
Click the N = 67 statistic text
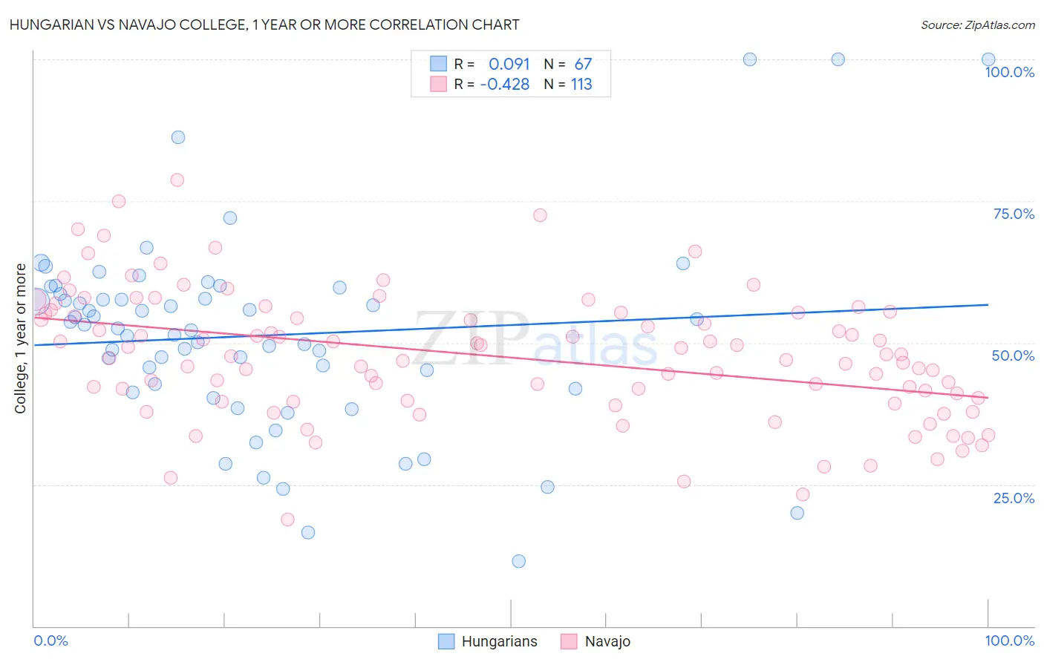click(x=568, y=64)
